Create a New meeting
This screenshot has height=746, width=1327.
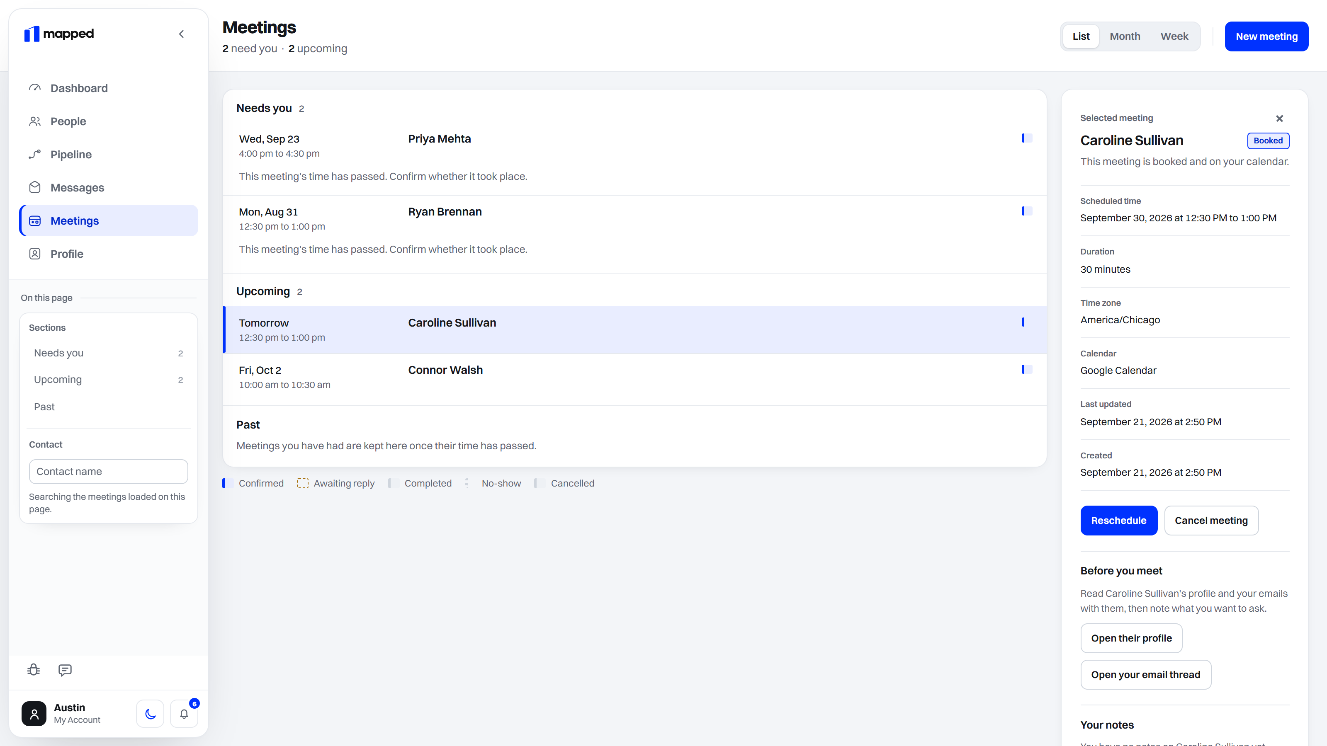click(1266, 36)
